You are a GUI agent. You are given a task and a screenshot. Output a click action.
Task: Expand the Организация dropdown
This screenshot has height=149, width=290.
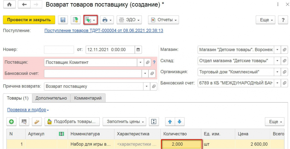(277, 72)
